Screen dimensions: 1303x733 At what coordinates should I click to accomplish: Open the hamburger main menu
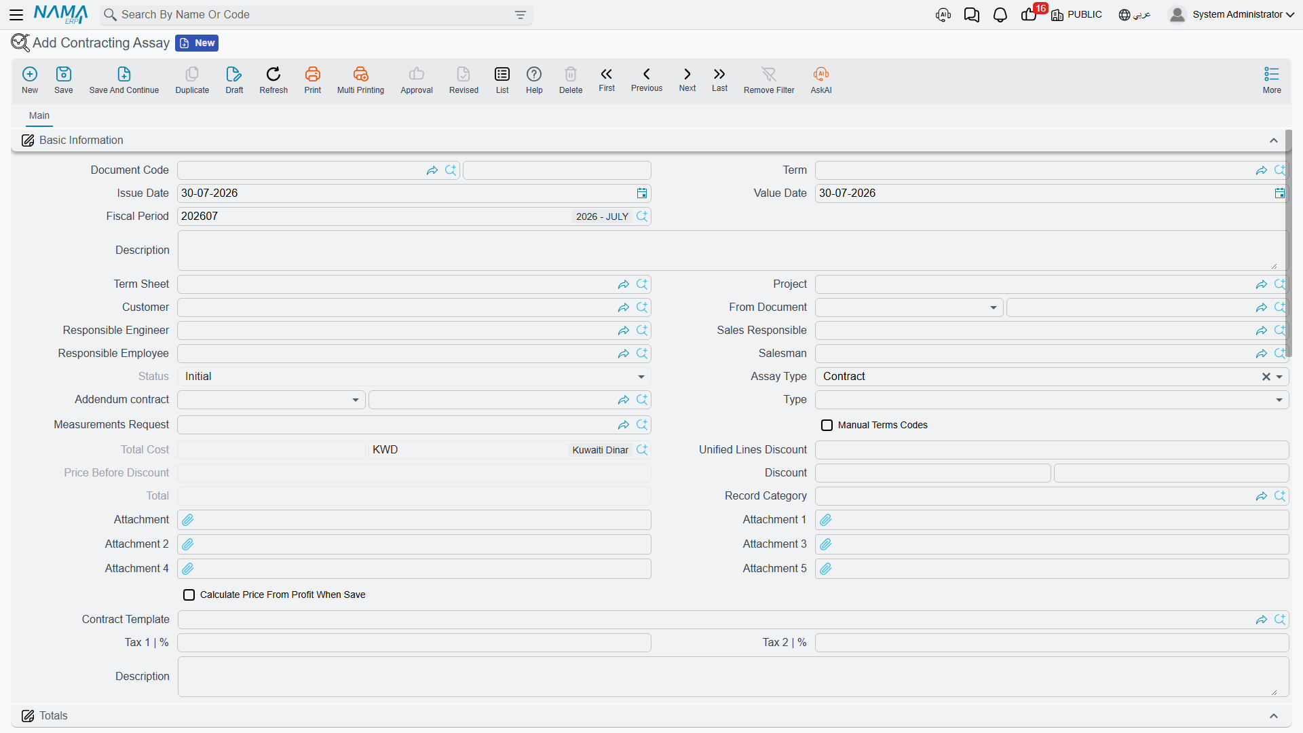[x=16, y=14]
